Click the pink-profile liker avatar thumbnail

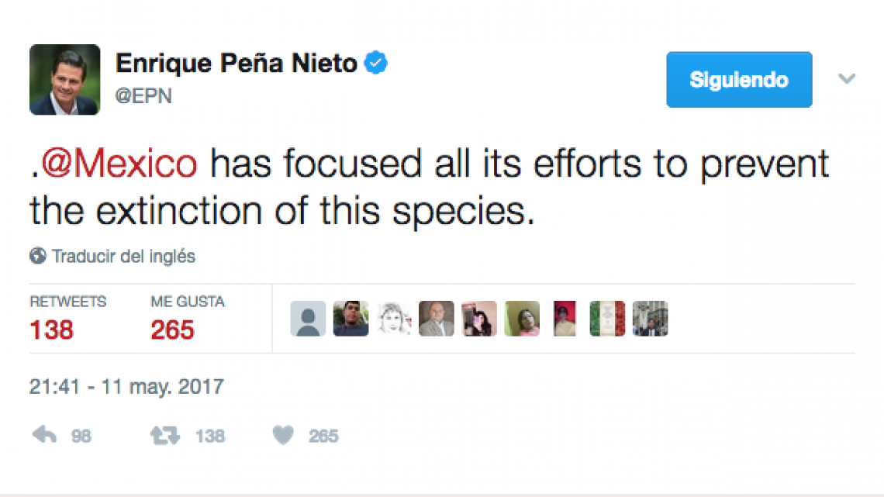[479, 318]
